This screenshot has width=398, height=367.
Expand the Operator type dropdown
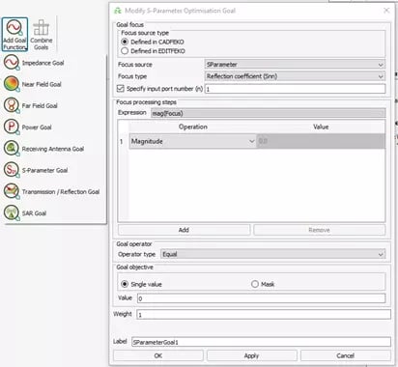point(272,254)
